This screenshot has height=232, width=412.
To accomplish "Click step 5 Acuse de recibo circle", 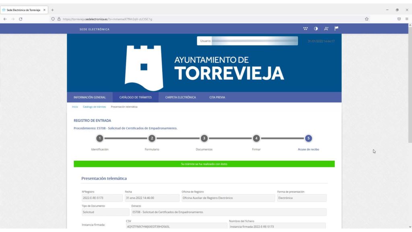I will [309, 138].
